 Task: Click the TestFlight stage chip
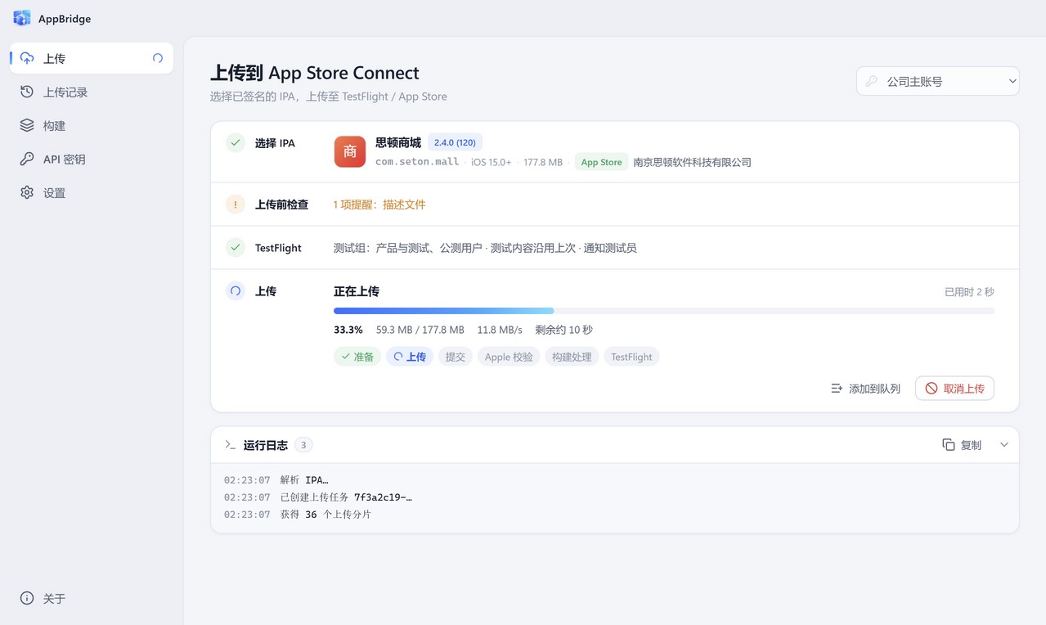631,357
